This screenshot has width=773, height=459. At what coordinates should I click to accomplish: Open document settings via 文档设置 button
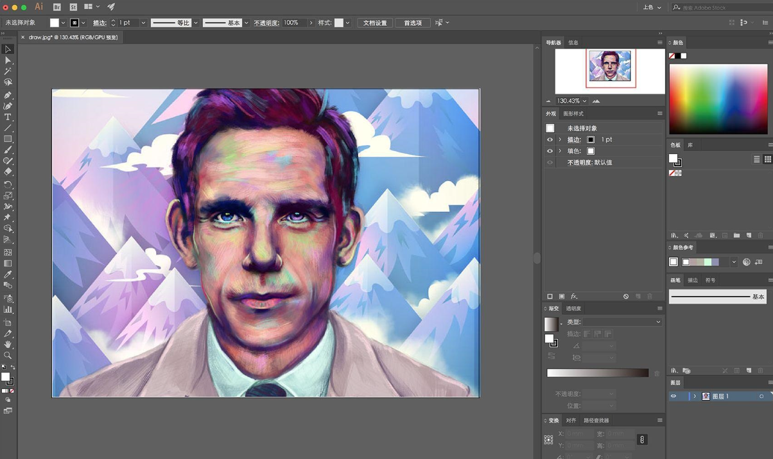374,22
